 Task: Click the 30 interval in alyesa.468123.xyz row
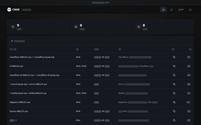point(102,111)
